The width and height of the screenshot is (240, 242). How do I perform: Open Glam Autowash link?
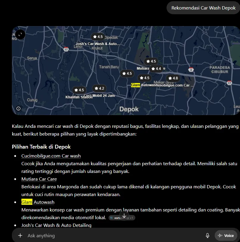pyautogui.click(x=38, y=202)
